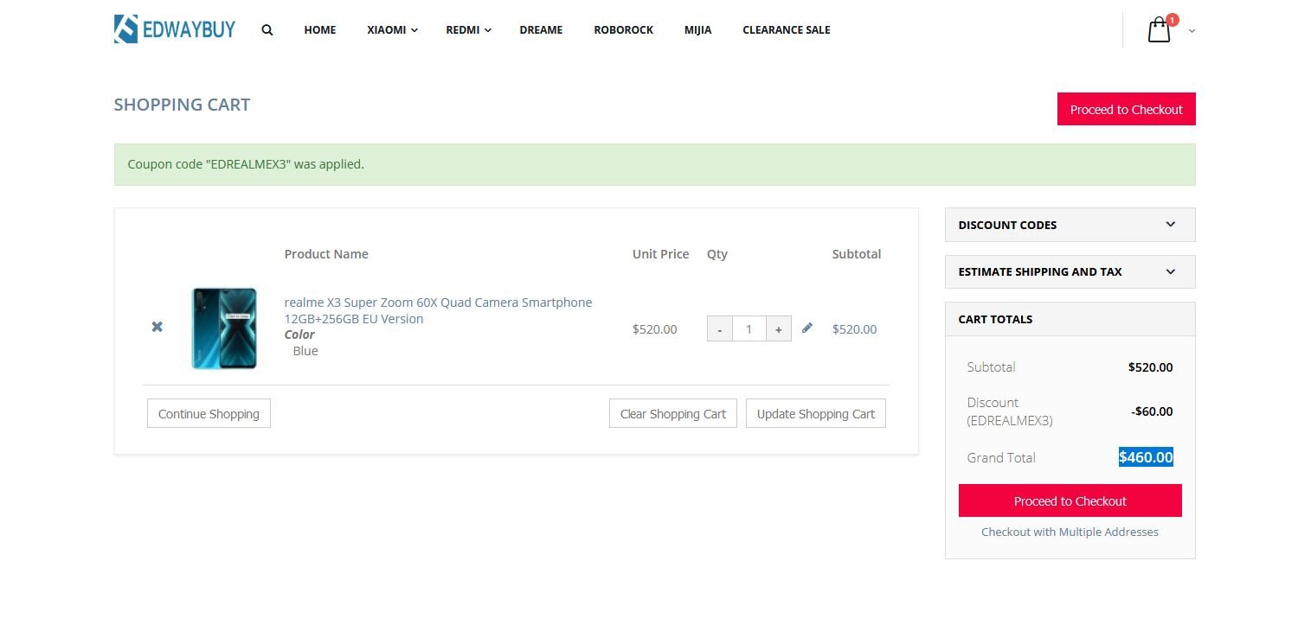Click Proceed to Checkout at top right

click(1126, 109)
